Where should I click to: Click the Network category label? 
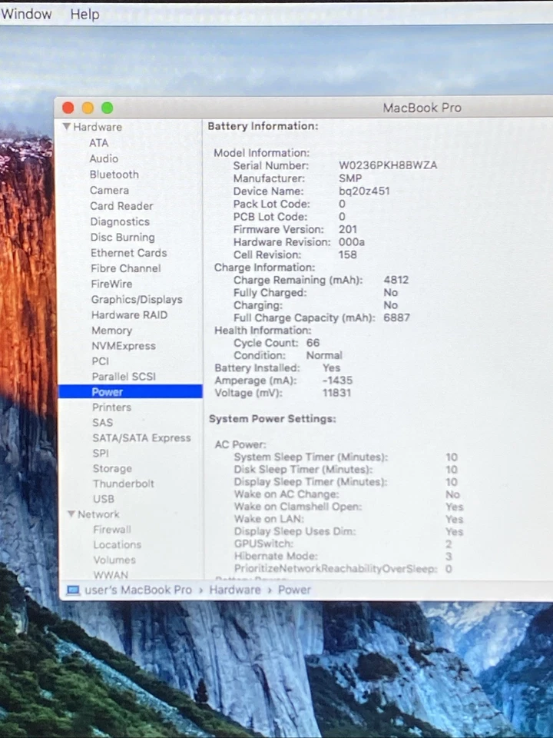tap(98, 514)
